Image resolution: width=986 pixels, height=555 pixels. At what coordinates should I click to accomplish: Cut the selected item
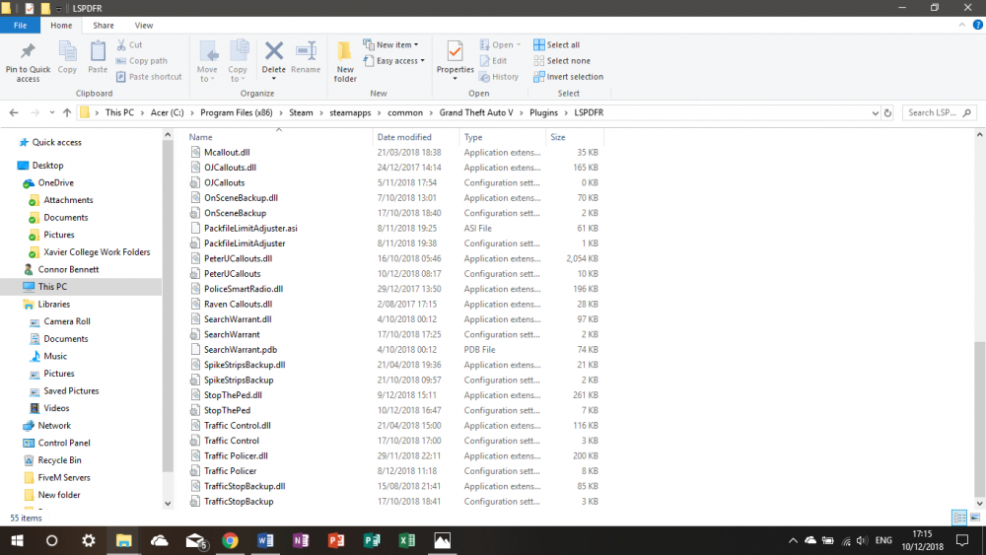pyautogui.click(x=129, y=44)
